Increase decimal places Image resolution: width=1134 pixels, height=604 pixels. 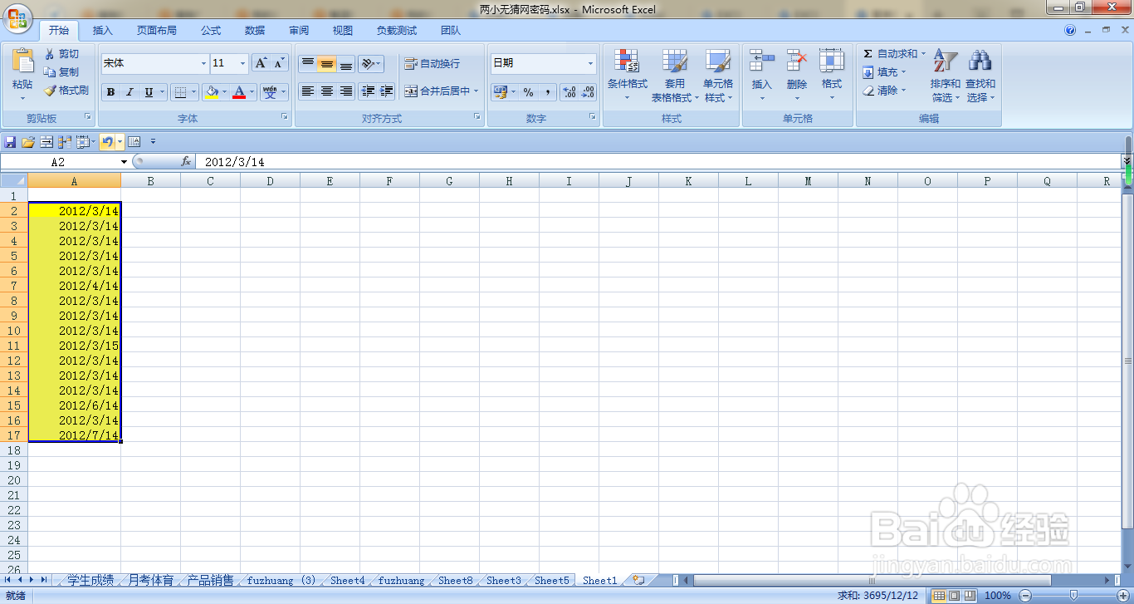[x=569, y=92]
